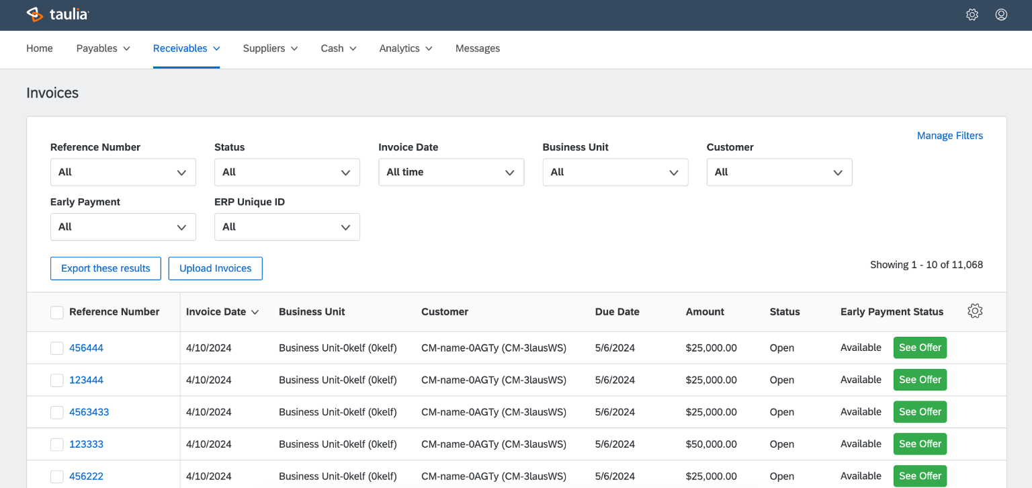Check the box for invoice 123333
Screen dimensions: 1032x488
(57, 444)
